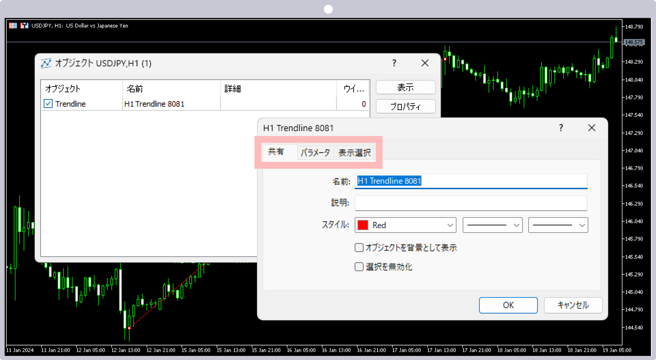Click the ウイ... window column header

pyautogui.click(x=353, y=89)
